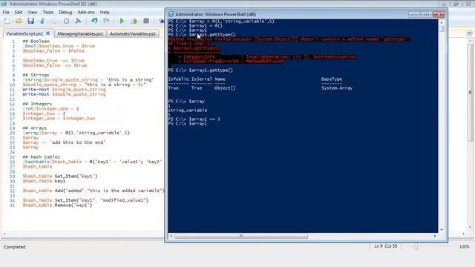Image resolution: width=475 pixels, height=267 pixels.
Task: Save the script with the floppy disk icon
Action: pyautogui.click(x=30, y=21)
